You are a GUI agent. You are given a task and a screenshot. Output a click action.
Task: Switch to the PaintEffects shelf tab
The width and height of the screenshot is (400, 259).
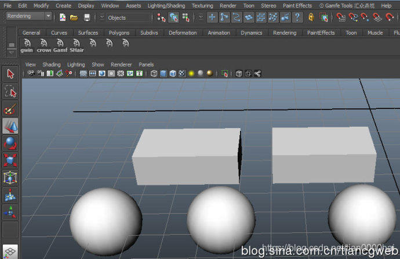(321, 32)
